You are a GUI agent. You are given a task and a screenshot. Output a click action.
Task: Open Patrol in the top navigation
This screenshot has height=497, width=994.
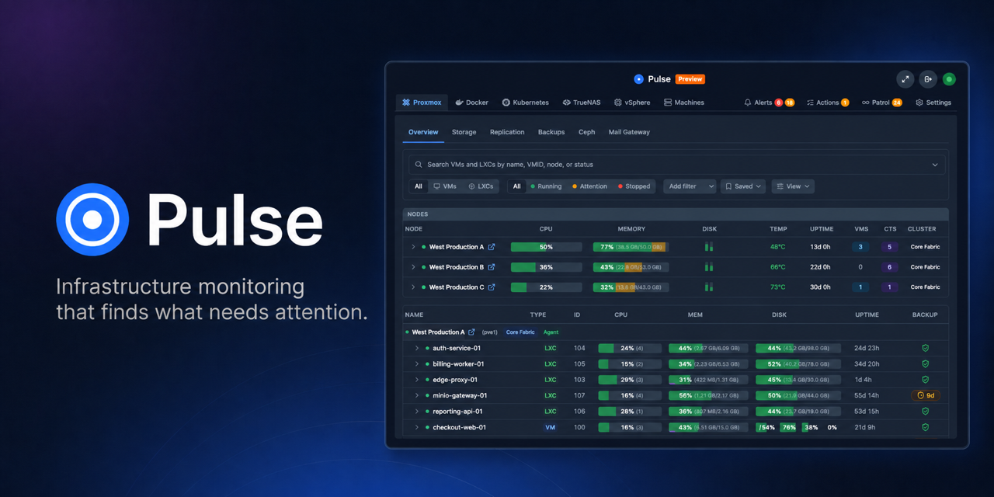pyautogui.click(x=881, y=103)
